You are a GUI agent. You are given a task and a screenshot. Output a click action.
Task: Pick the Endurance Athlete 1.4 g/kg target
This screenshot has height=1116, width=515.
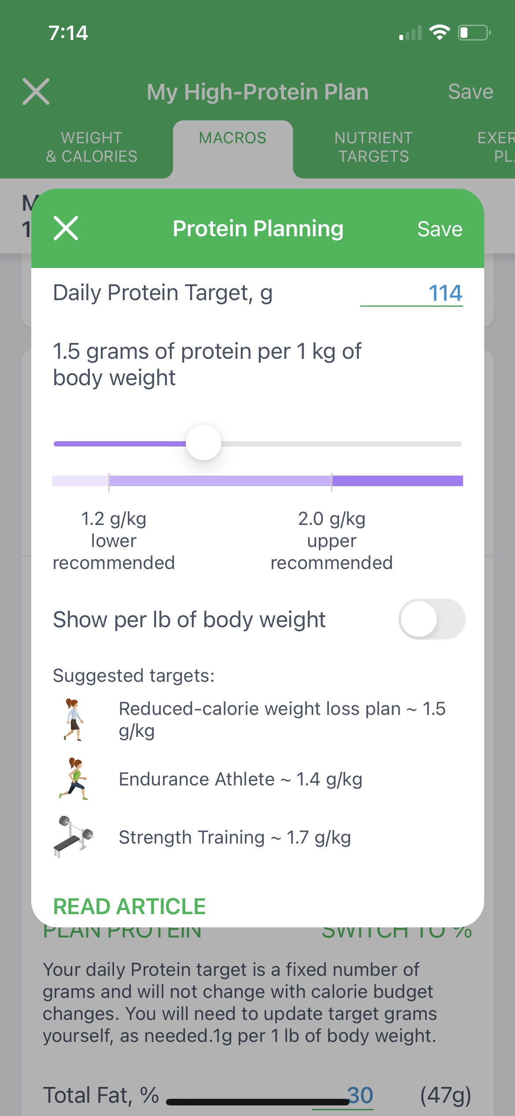coord(240,779)
